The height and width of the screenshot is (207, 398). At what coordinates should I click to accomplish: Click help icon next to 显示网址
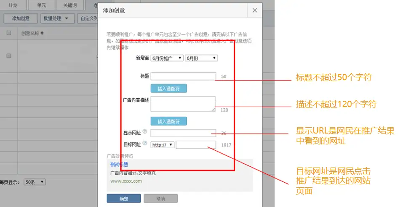click(x=145, y=131)
